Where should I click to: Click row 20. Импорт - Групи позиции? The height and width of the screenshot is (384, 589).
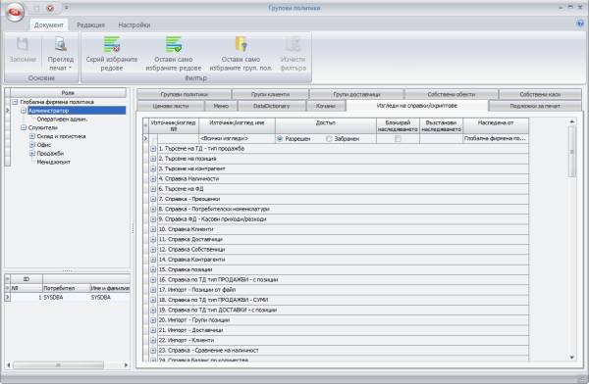pyautogui.click(x=343, y=320)
